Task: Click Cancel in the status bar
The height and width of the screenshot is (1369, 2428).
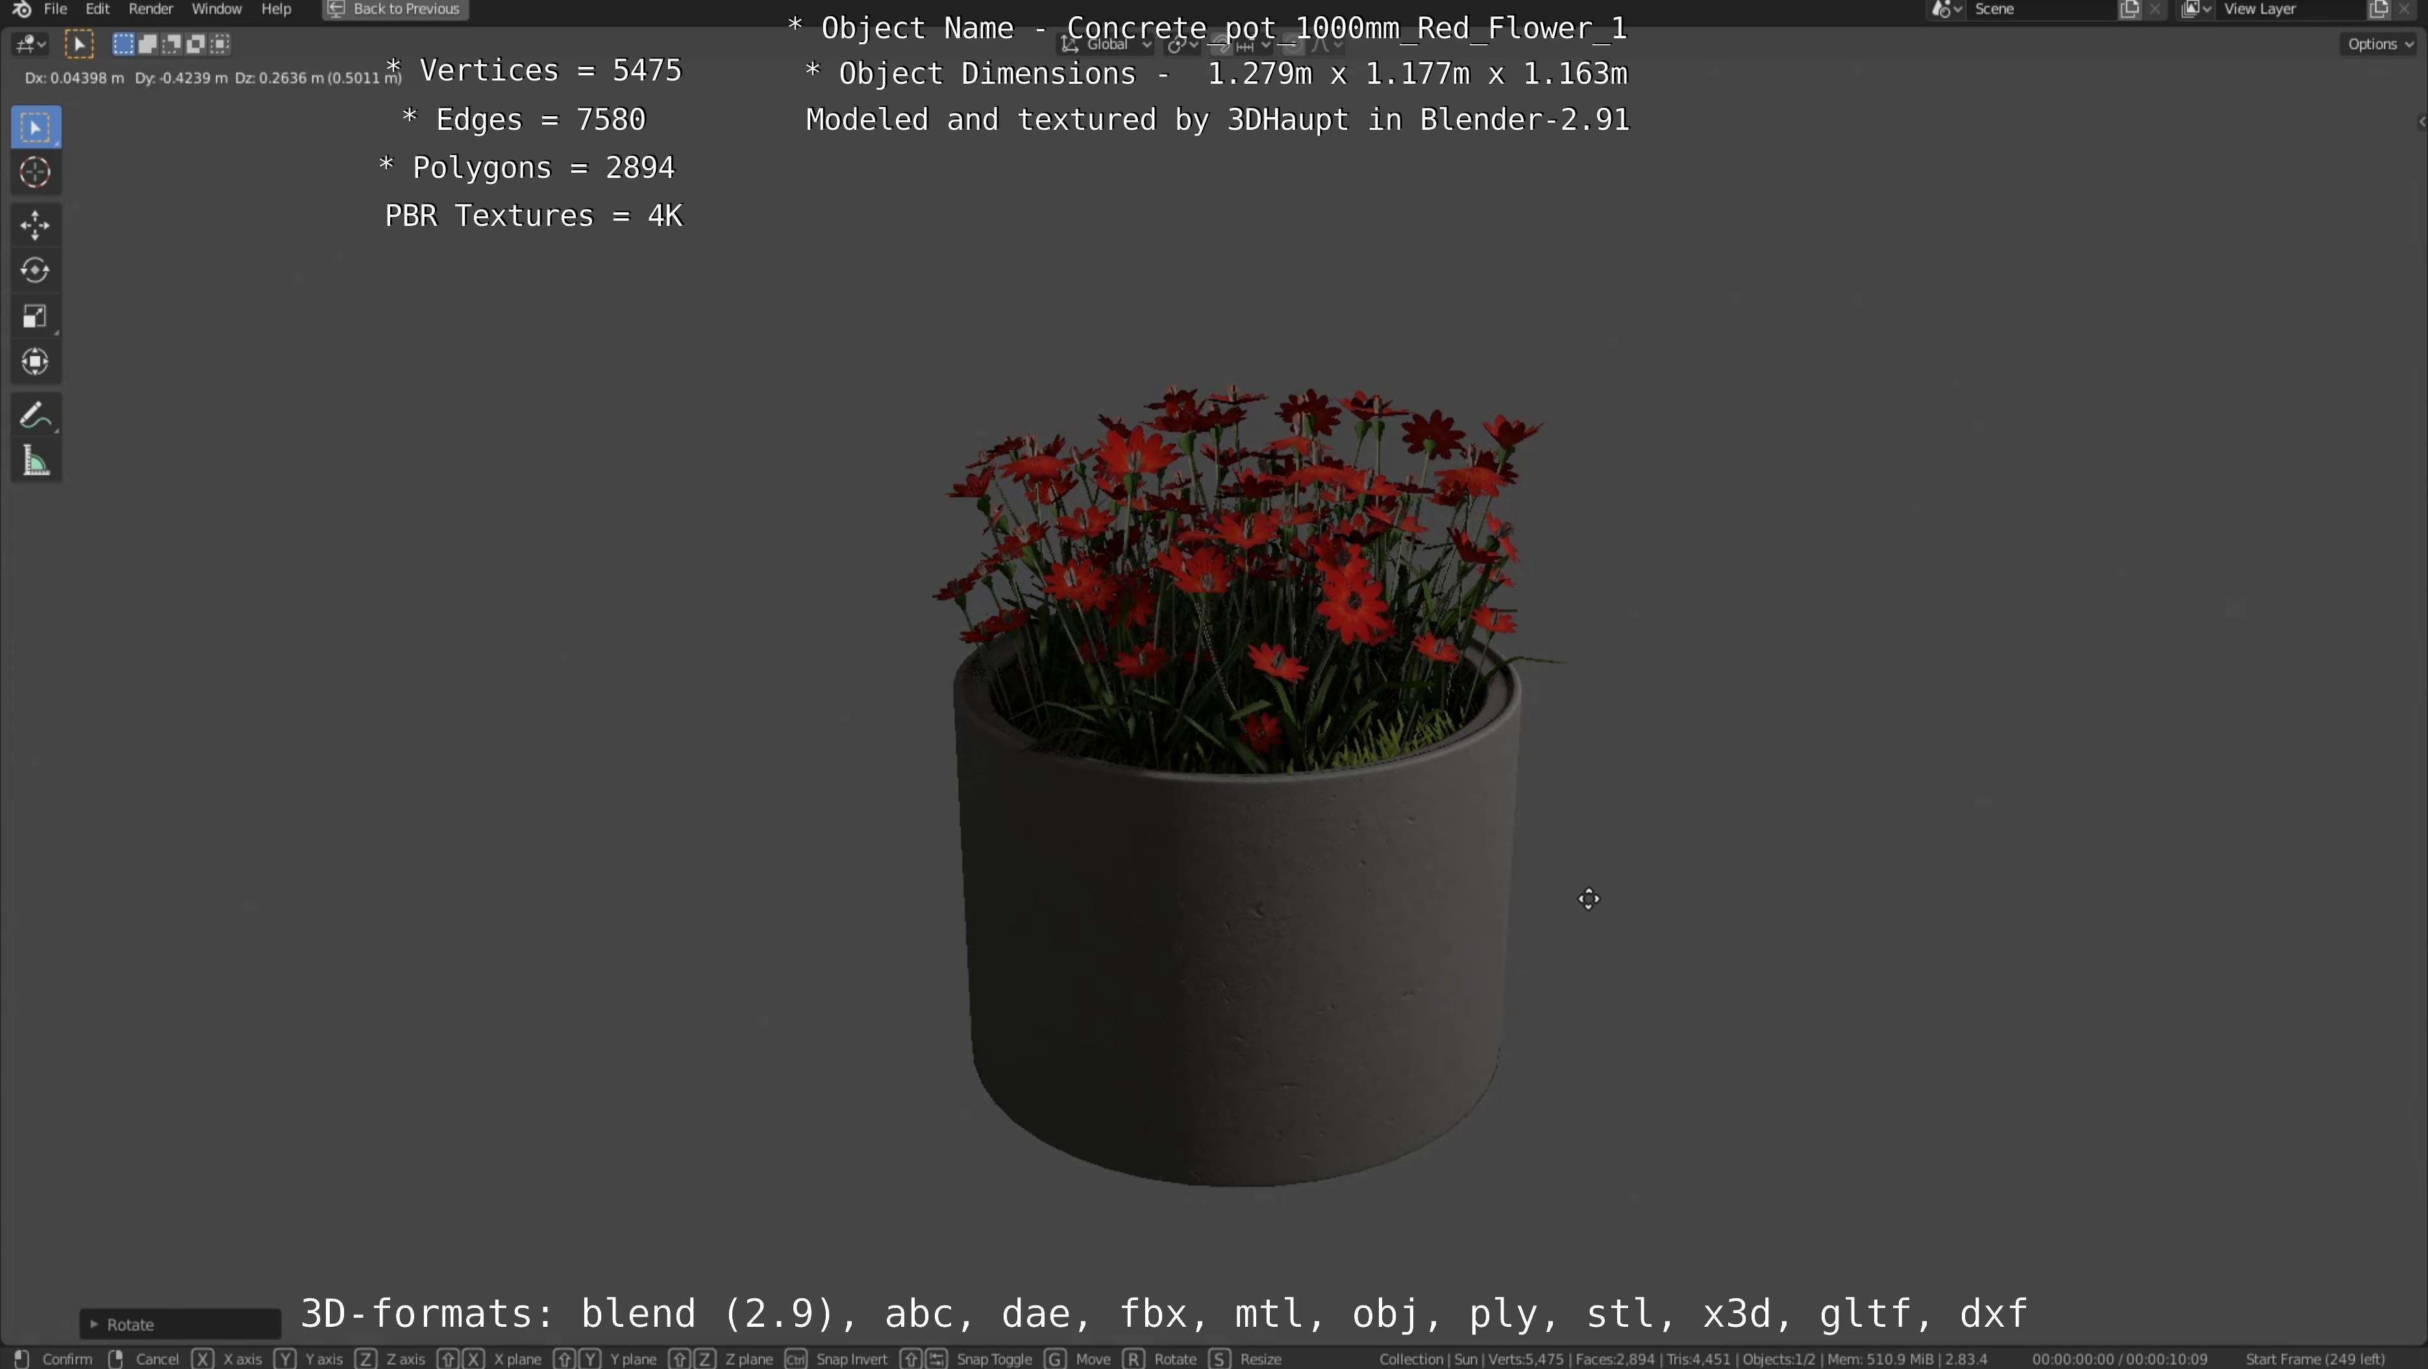Action: [x=143, y=1359]
